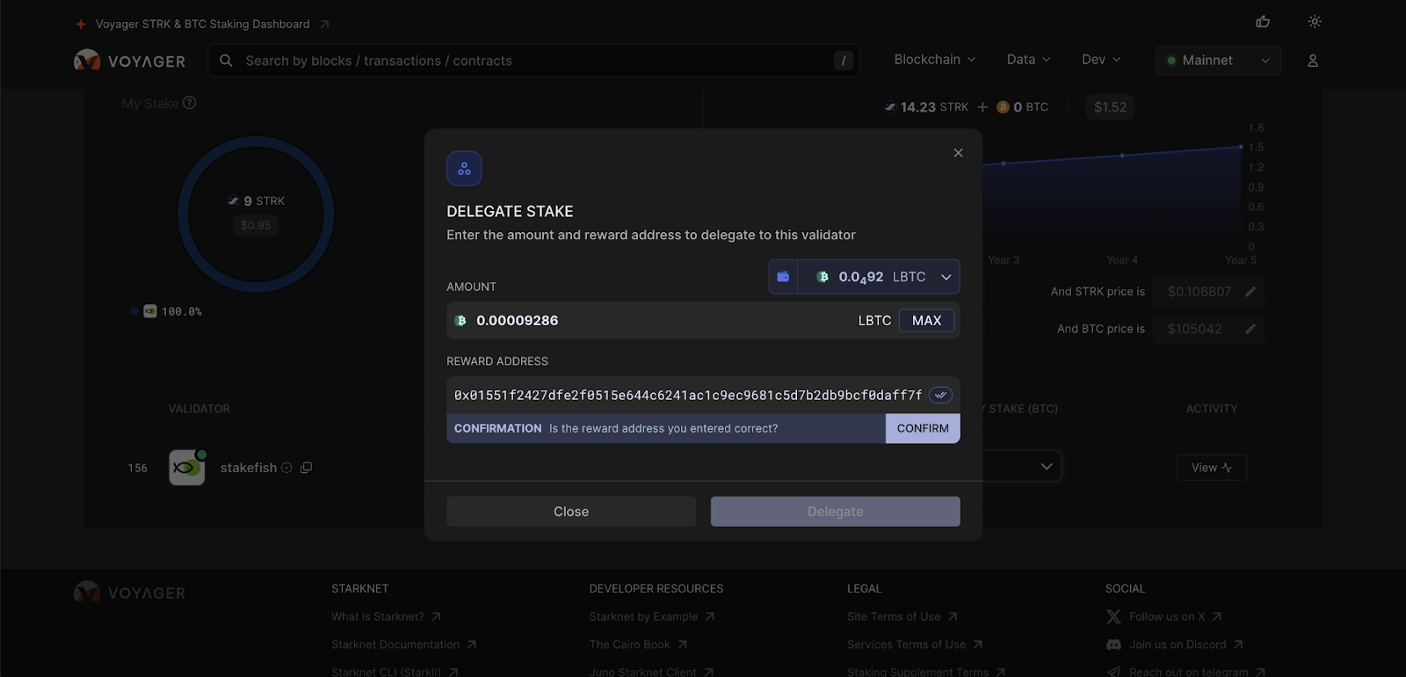Close the Delegate Stake dialog with X
The height and width of the screenshot is (677, 1406).
958,153
